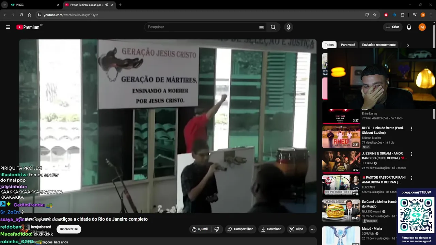Like the video with thumbs-up button
The width and height of the screenshot is (436, 245).
(200, 229)
